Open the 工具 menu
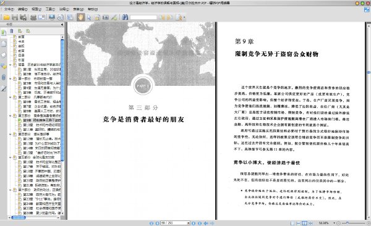Screen dimensions: 371x226 (50, 9)
